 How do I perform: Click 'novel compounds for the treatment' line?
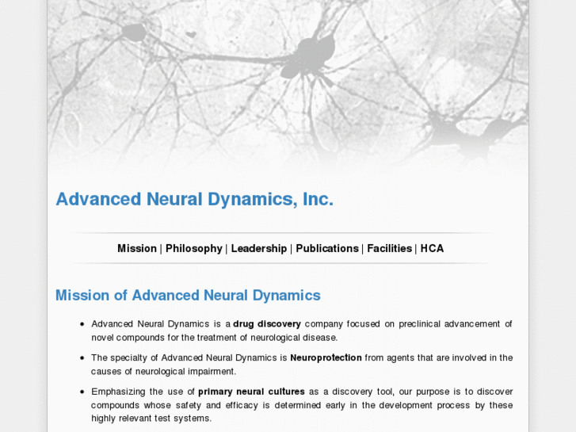(x=215, y=338)
